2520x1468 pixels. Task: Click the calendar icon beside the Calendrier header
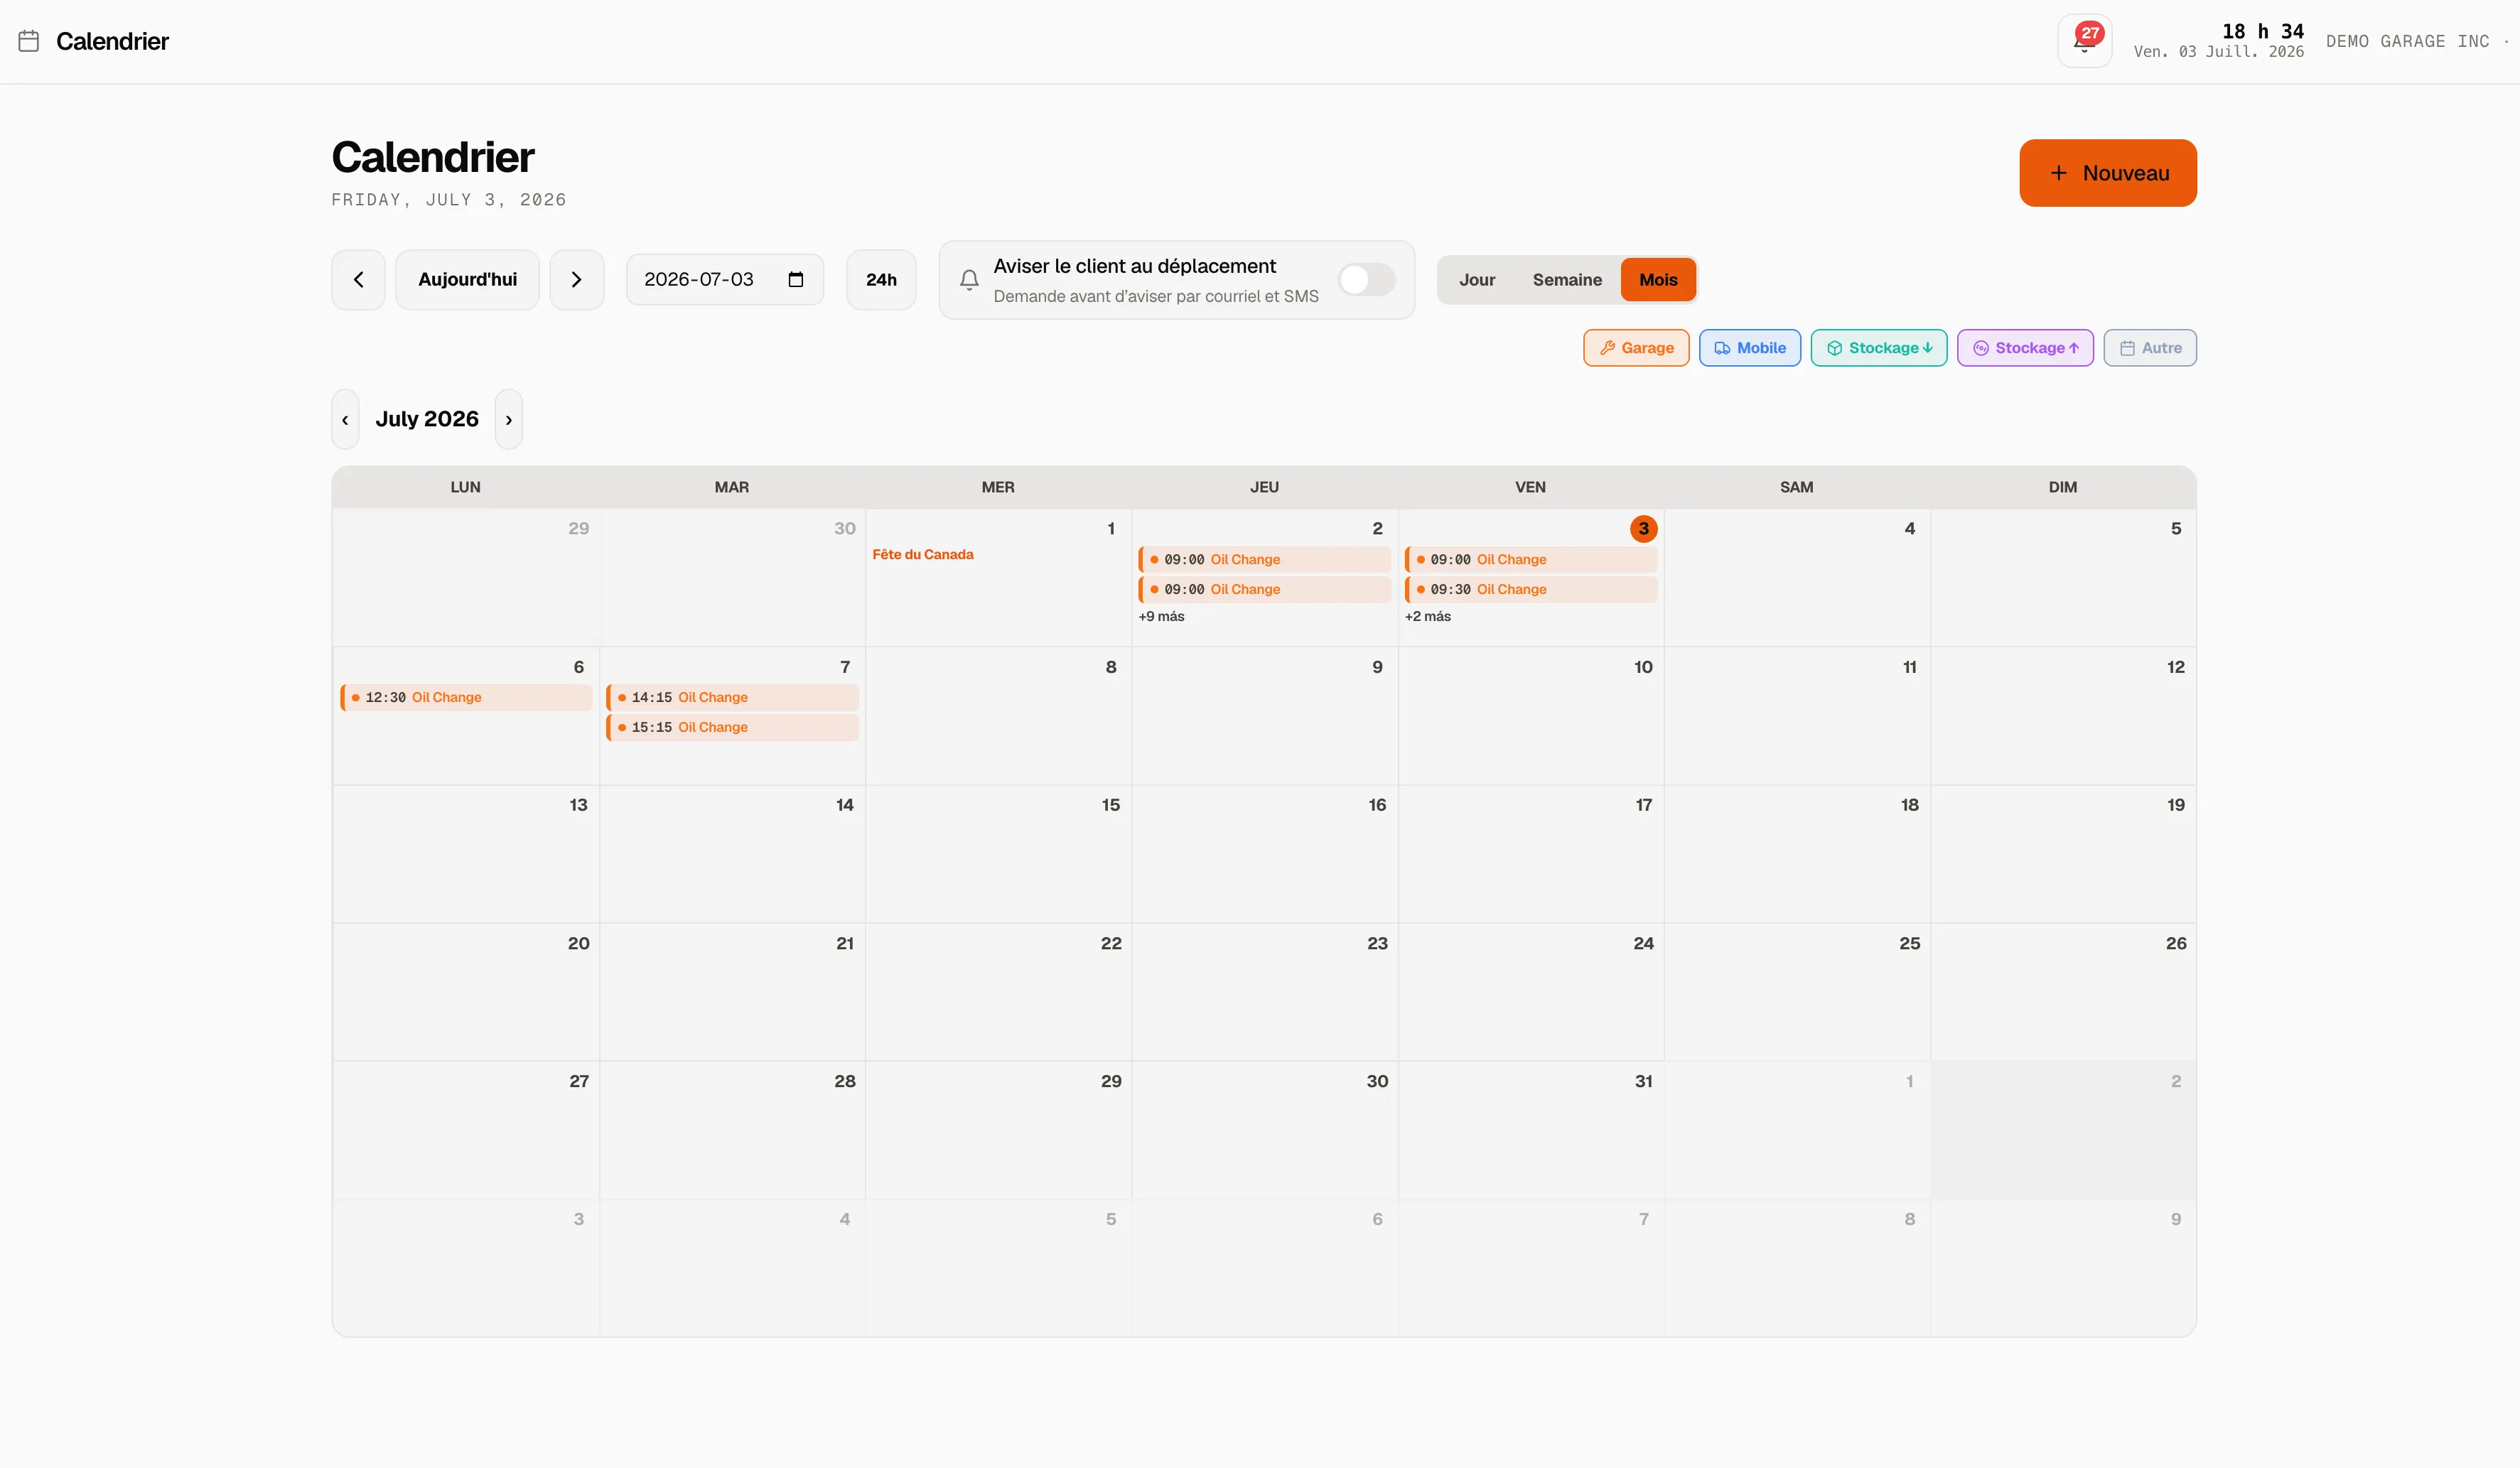point(29,41)
